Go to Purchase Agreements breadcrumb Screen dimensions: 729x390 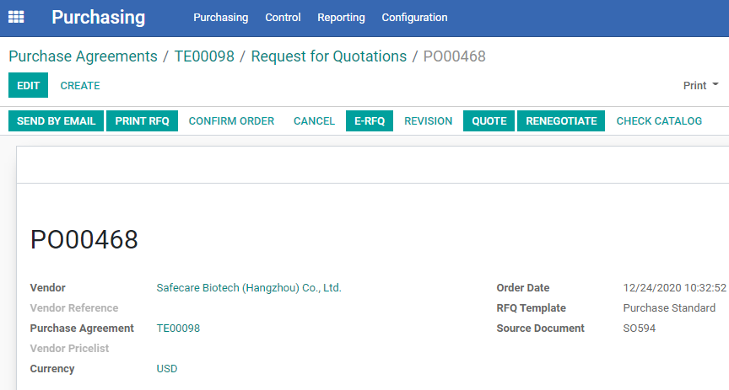[84, 56]
